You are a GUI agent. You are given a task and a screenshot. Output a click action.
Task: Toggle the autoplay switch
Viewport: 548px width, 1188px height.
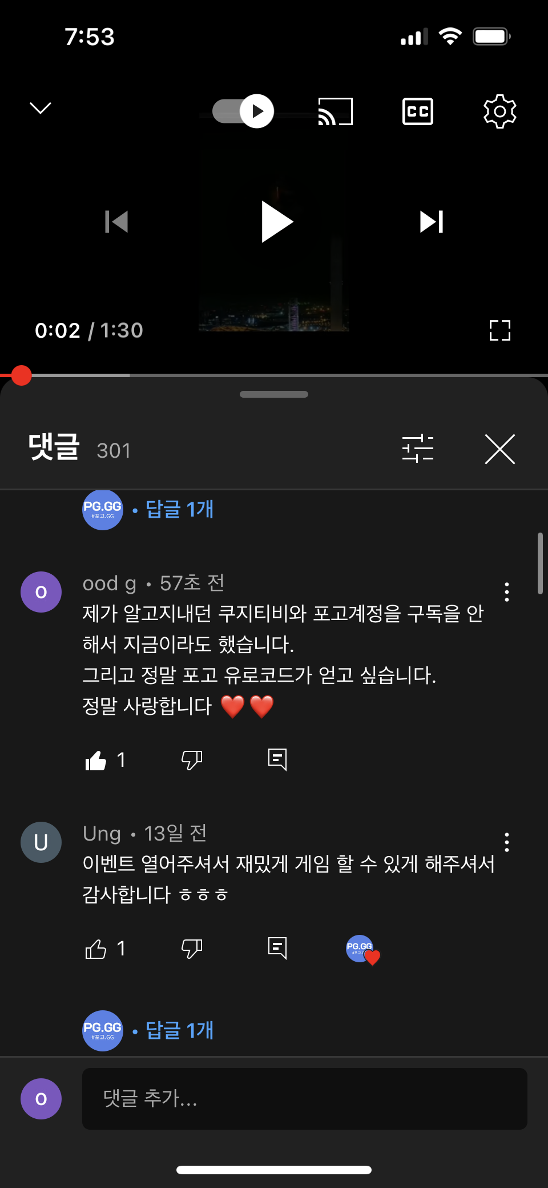(x=243, y=111)
